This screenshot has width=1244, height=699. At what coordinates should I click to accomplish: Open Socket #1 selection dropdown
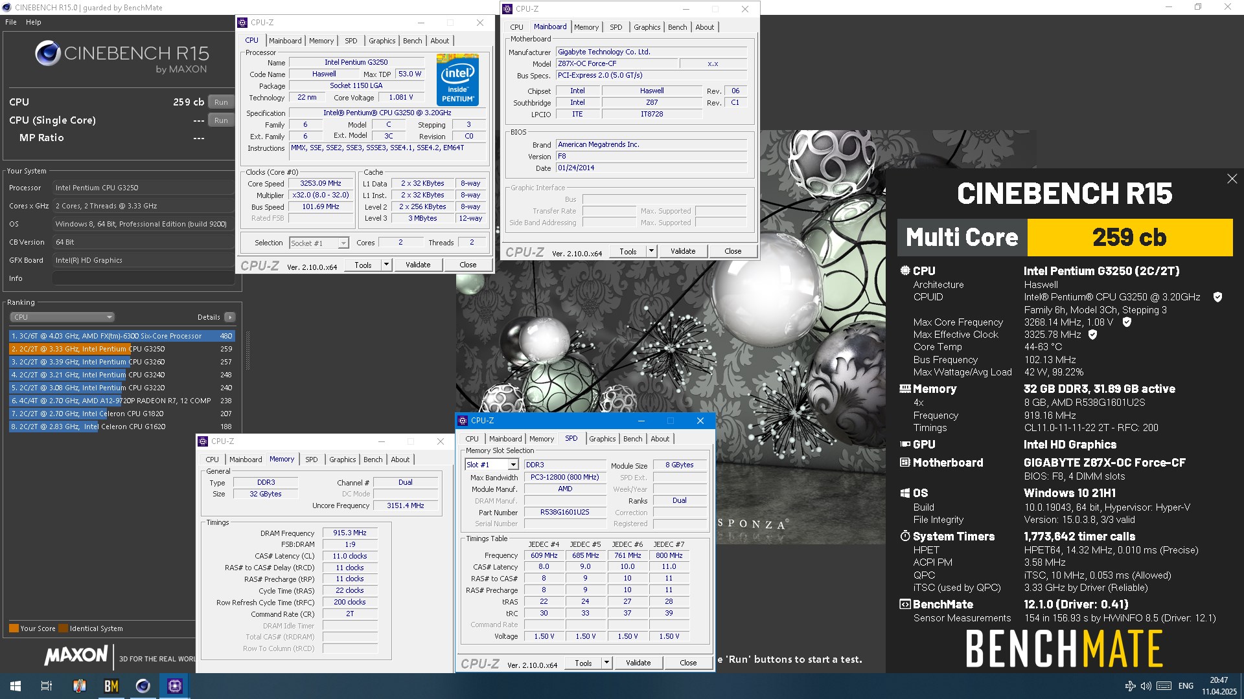[x=319, y=243]
